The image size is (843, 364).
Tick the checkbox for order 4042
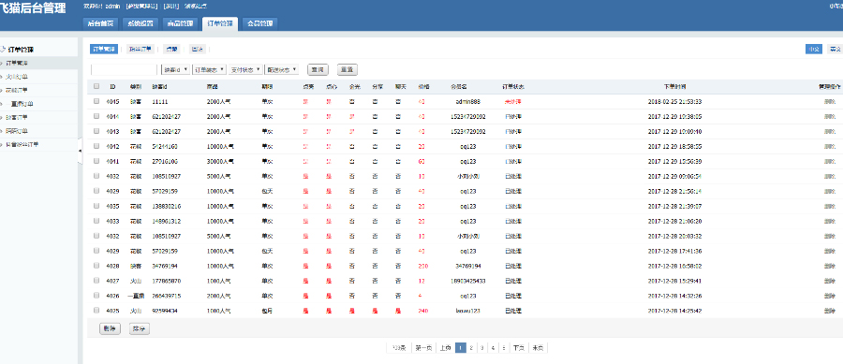click(x=96, y=146)
